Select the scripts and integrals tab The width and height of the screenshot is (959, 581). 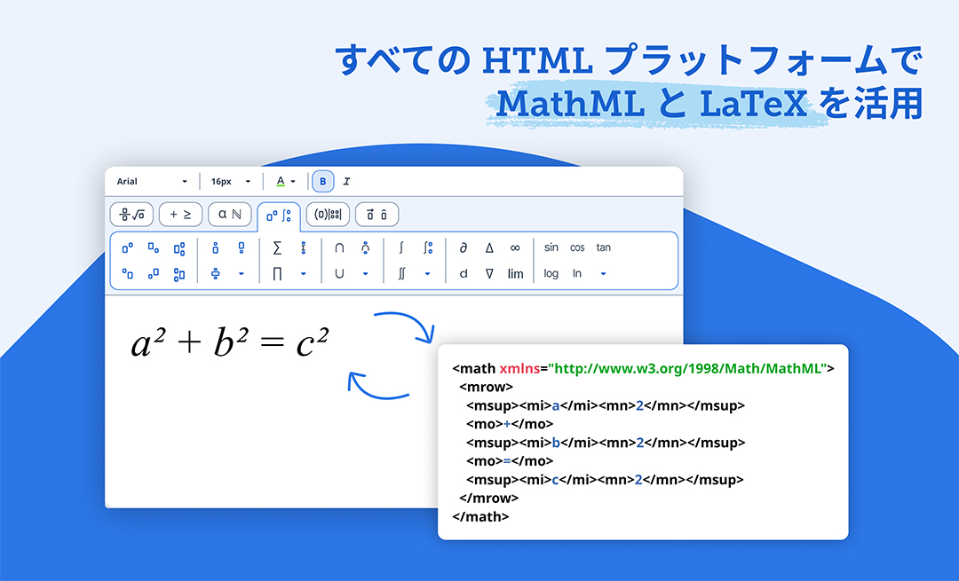[279, 216]
